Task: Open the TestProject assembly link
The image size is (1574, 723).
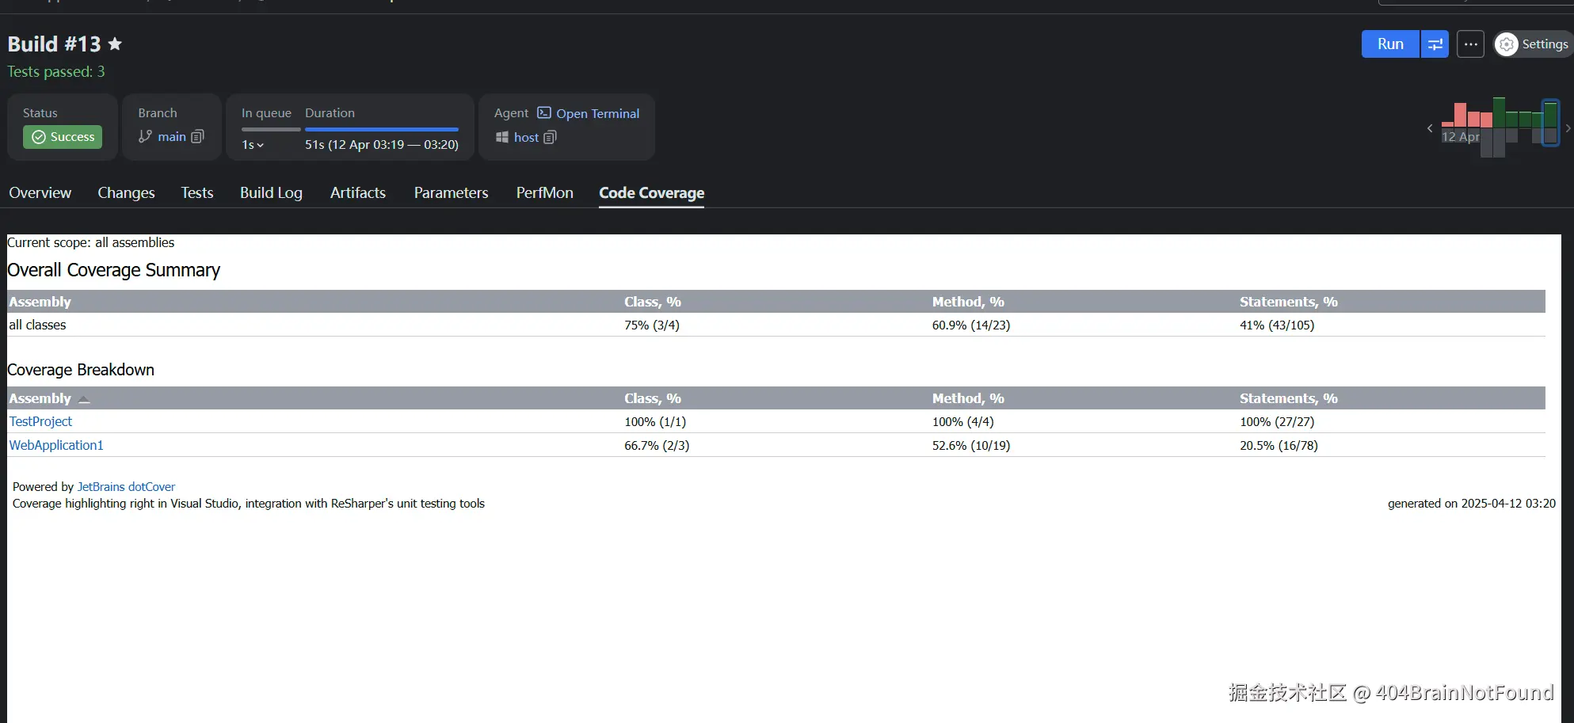Action: pos(40,421)
